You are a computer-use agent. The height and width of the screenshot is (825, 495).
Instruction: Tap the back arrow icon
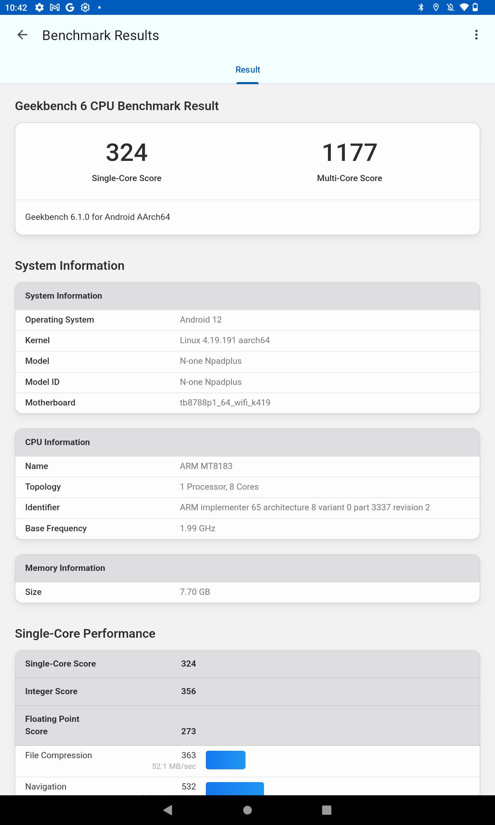coord(22,35)
